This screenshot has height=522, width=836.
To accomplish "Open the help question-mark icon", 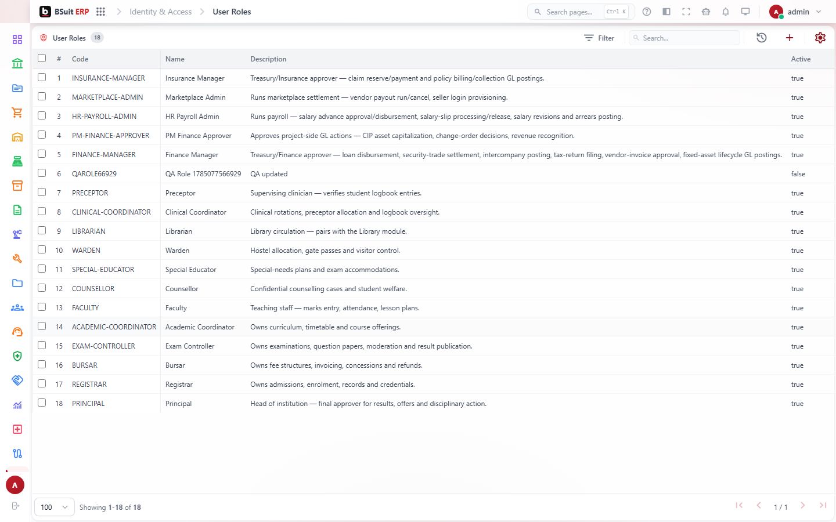I will tap(647, 12).
